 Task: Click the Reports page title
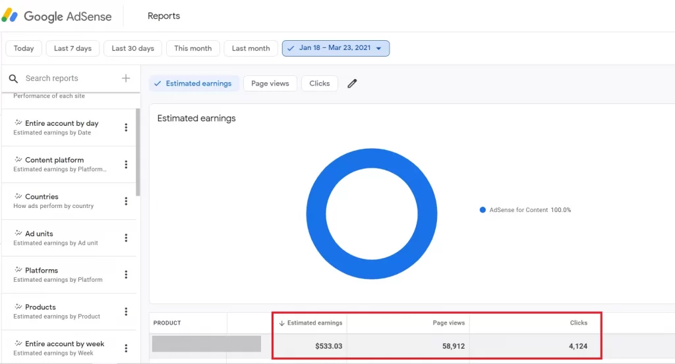(163, 16)
